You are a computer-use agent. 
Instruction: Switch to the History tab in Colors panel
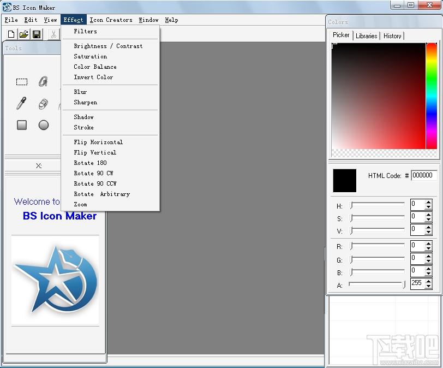pyautogui.click(x=392, y=36)
